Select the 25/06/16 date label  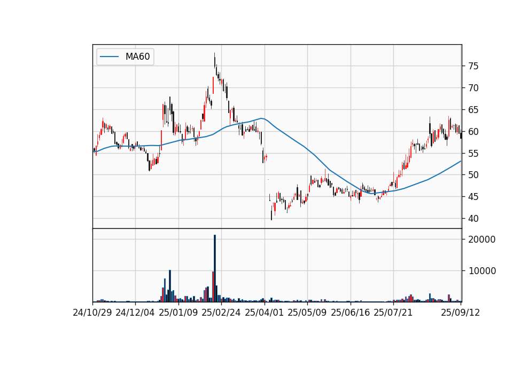tap(351, 313)
